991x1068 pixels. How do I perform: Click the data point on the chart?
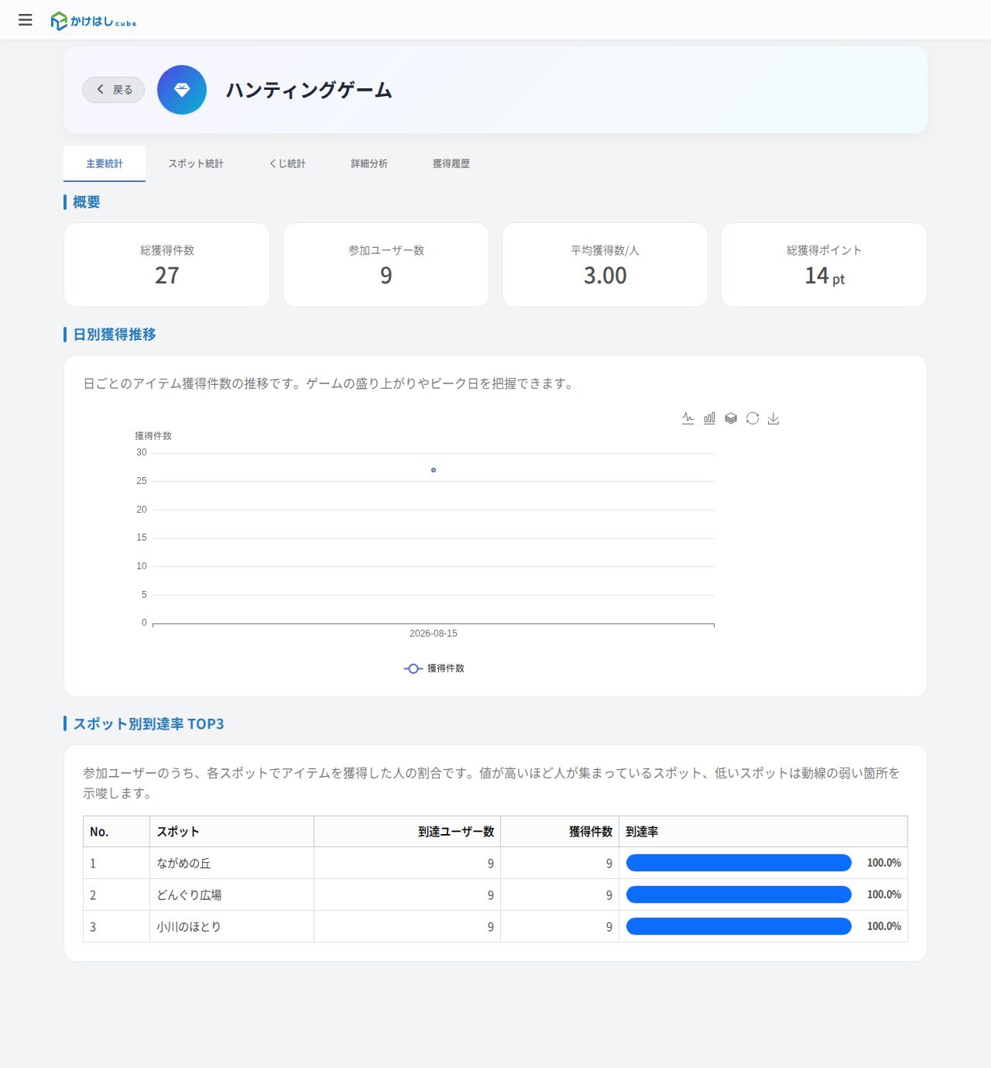[x=434, y=470]
